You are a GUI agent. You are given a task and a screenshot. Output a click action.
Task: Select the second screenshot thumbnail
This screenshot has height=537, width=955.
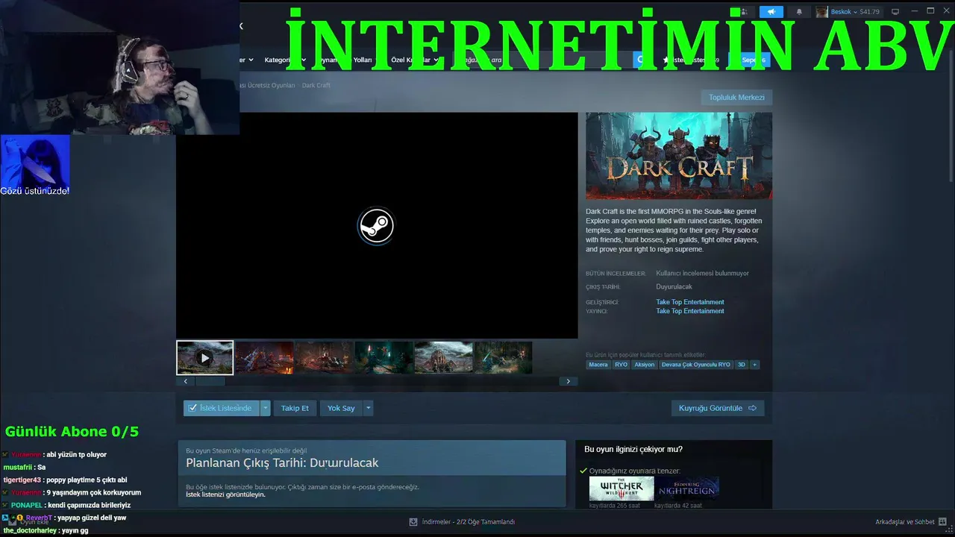[264, 358]
